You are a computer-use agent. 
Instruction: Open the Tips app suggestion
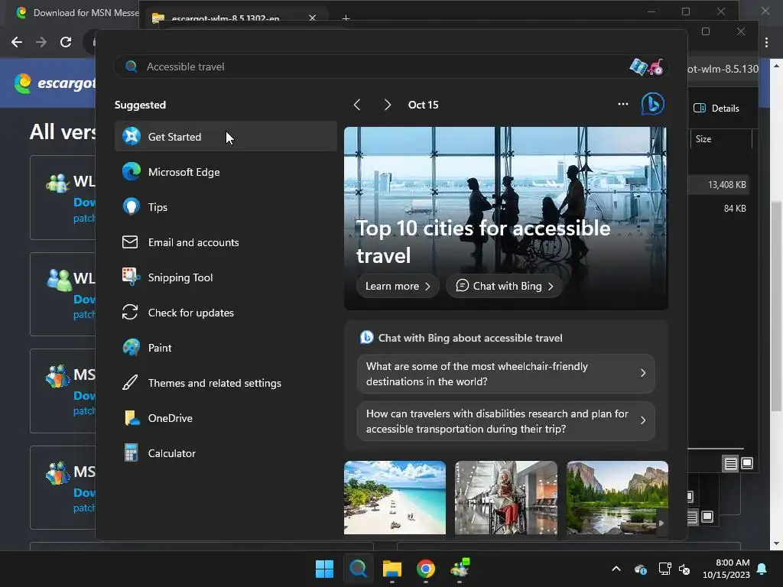(x=226, y=206)
